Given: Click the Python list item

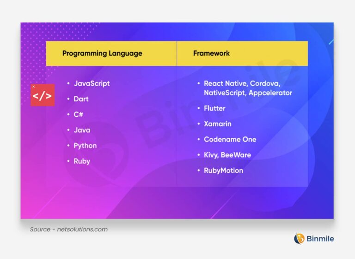Looking at the screenshot, I should [x=85, y=146].
